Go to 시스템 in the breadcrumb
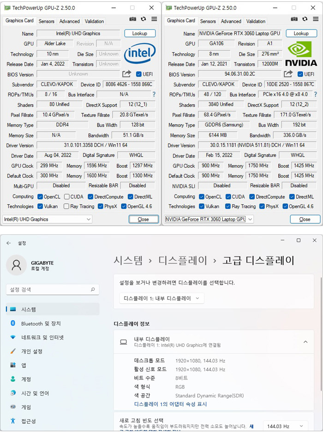Viewport: 323px width, 434px height. point(128,260)
